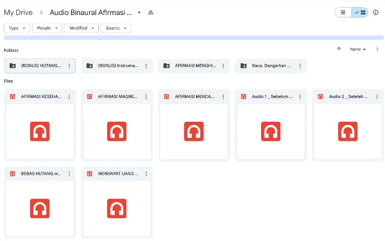
Task: Navigate to My Drive breadcrumb
Action: (19, 12)
